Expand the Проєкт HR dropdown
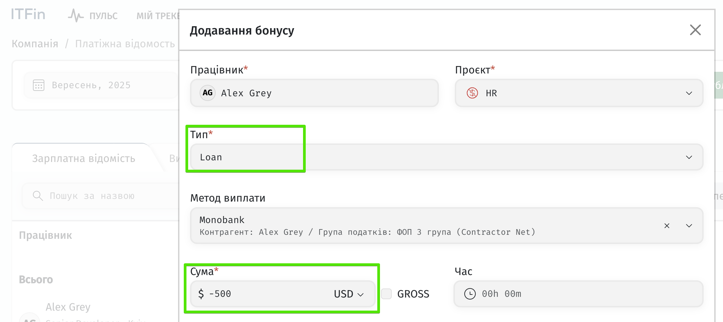Viewport: 723px width, 322px height. (x=689, y=93)
